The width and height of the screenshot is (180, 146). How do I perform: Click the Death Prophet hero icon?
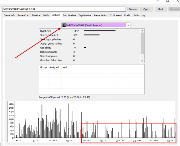[x=64, y=25]
